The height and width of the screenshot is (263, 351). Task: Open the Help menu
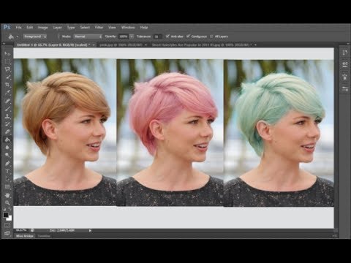point(144,27)
